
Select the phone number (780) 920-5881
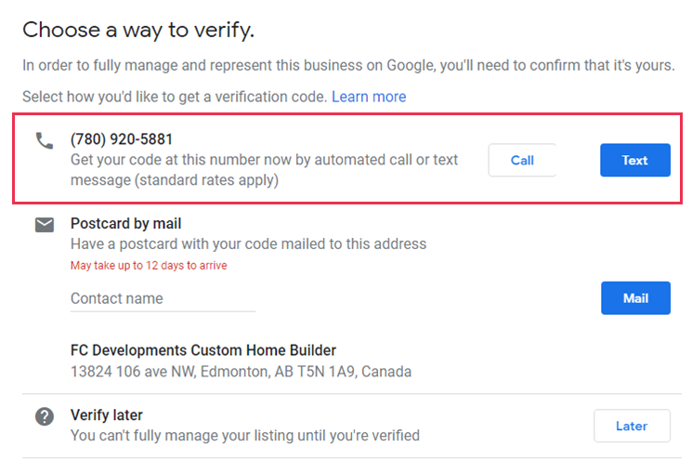[x=122, y=139]
